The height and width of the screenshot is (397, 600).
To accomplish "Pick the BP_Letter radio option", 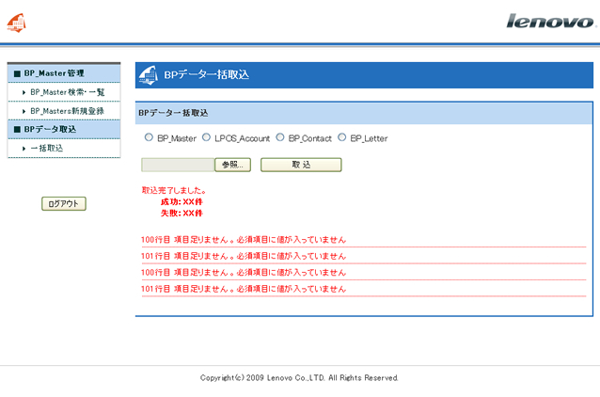I will pyautogui.click(x=341, y=137).
